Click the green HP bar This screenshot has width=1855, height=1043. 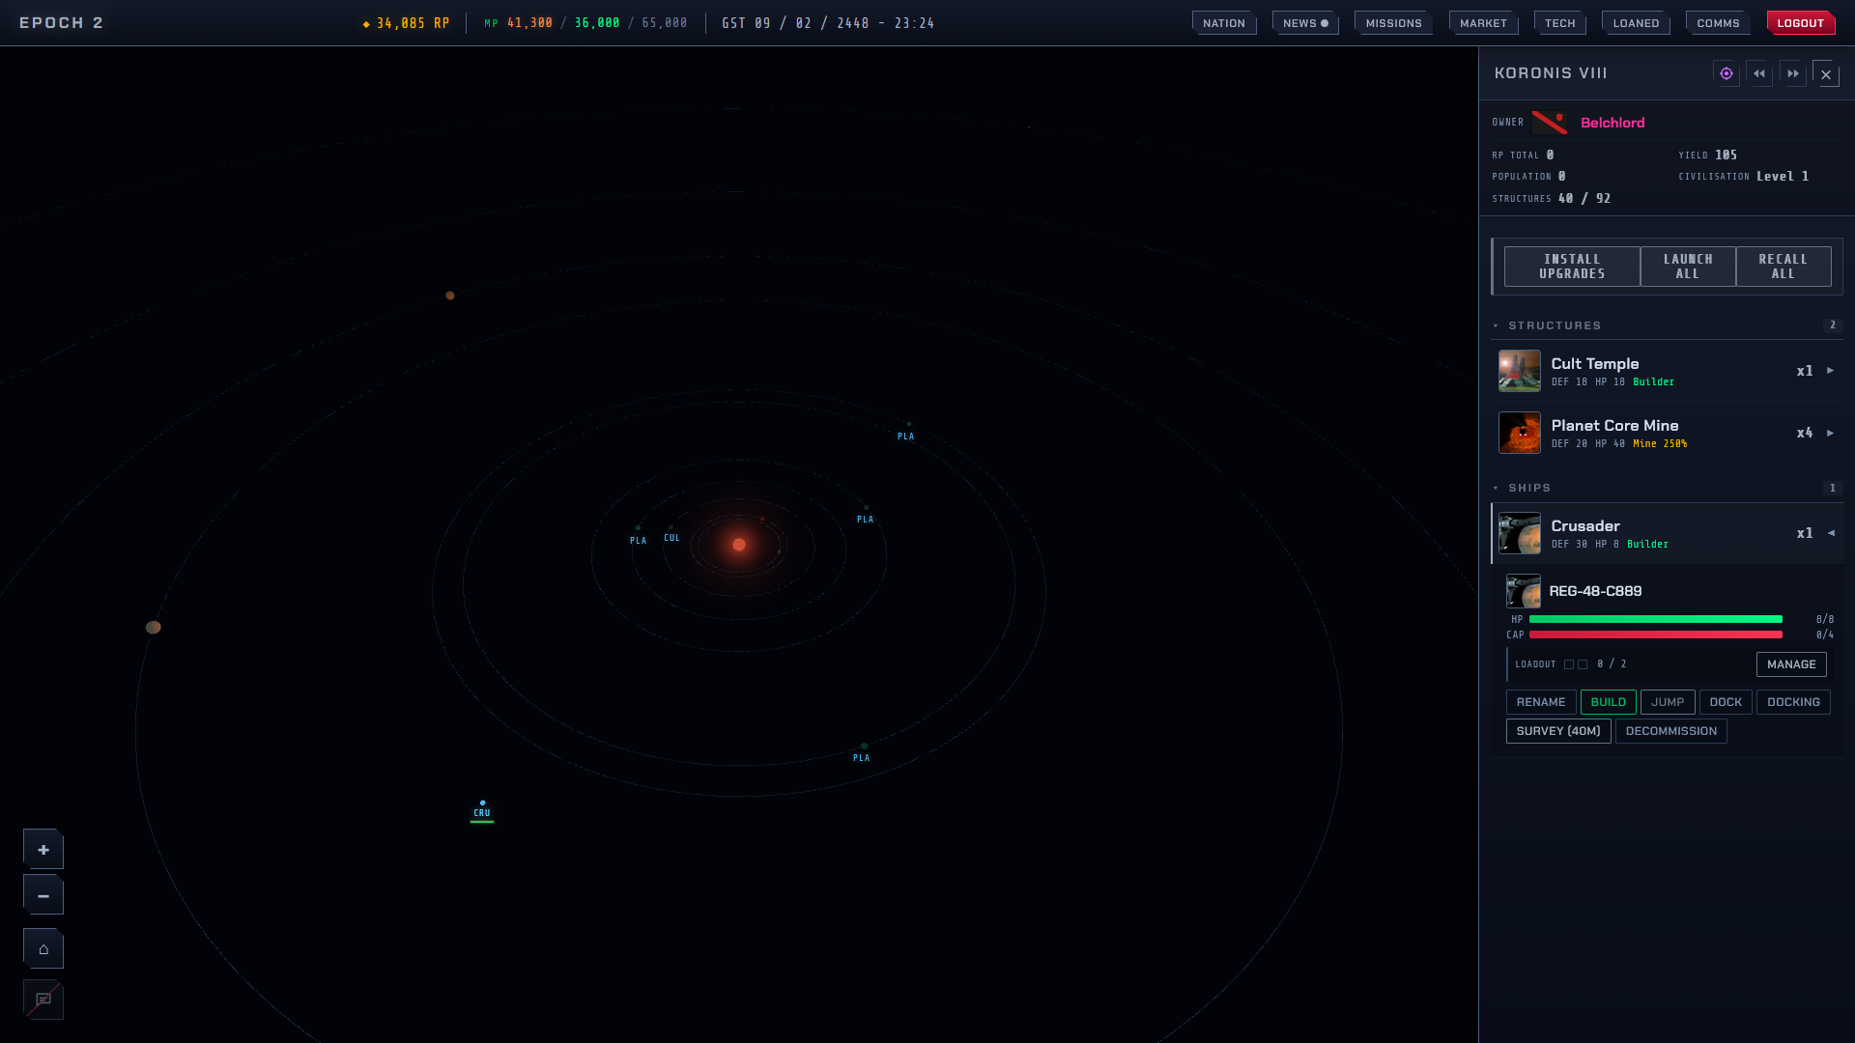(x=1656, y=619)
